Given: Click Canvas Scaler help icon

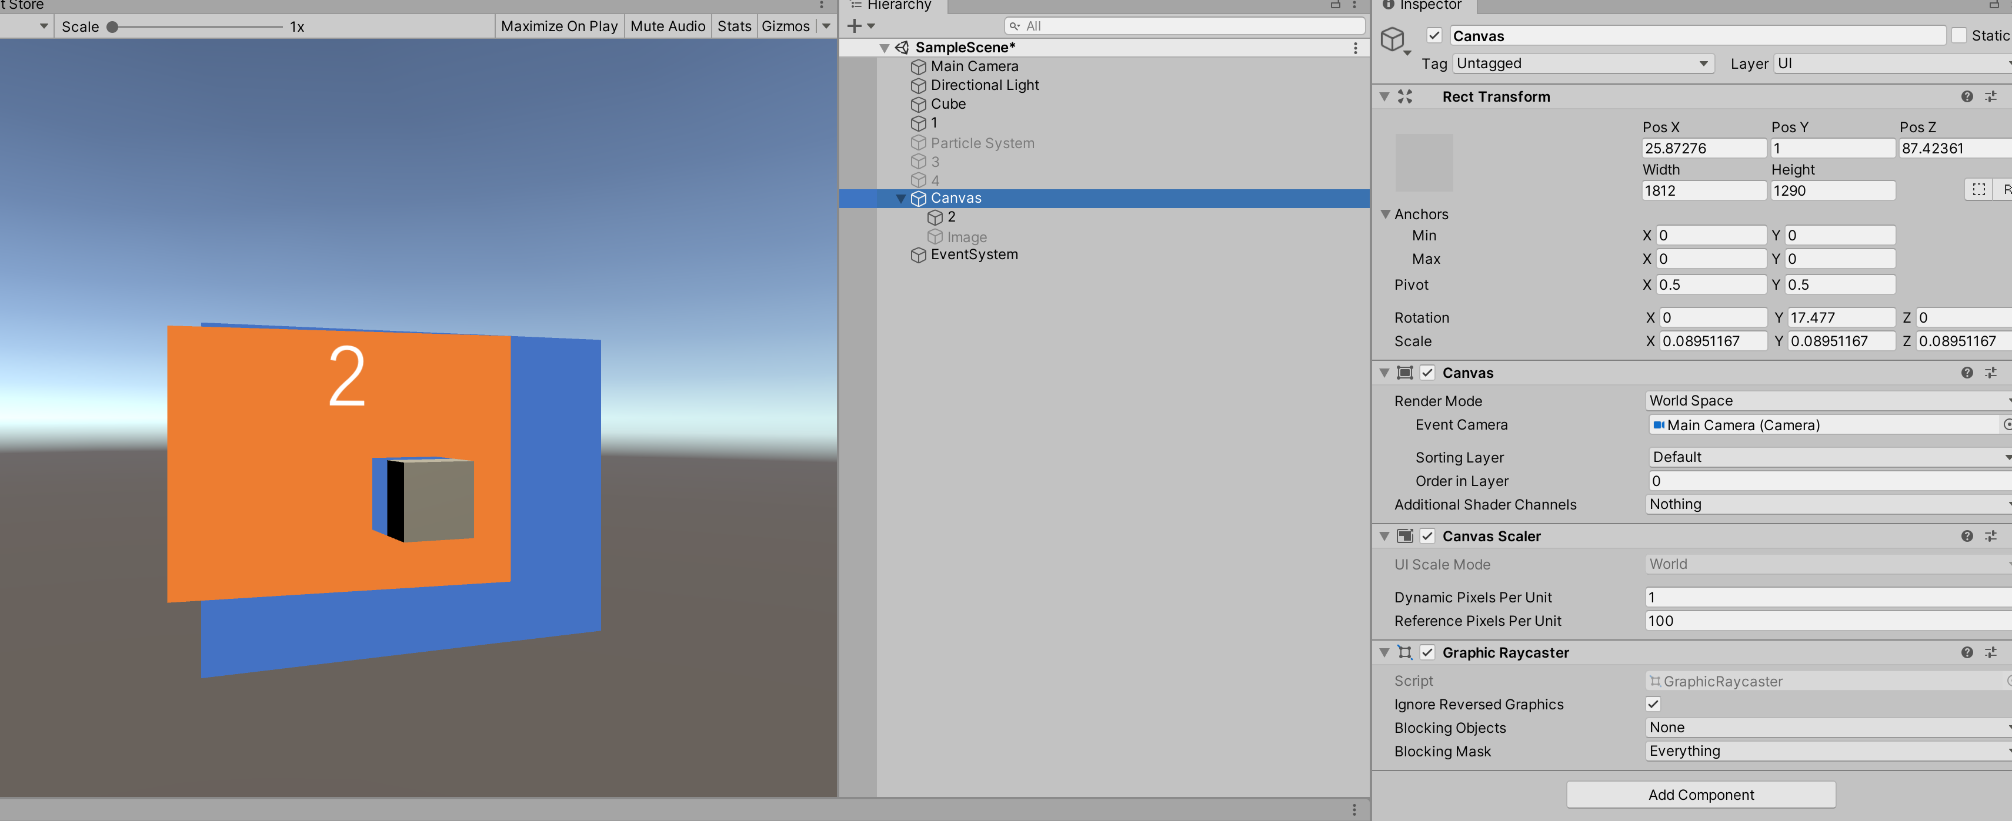Looking at the screenshot, I should (1966, 536).
